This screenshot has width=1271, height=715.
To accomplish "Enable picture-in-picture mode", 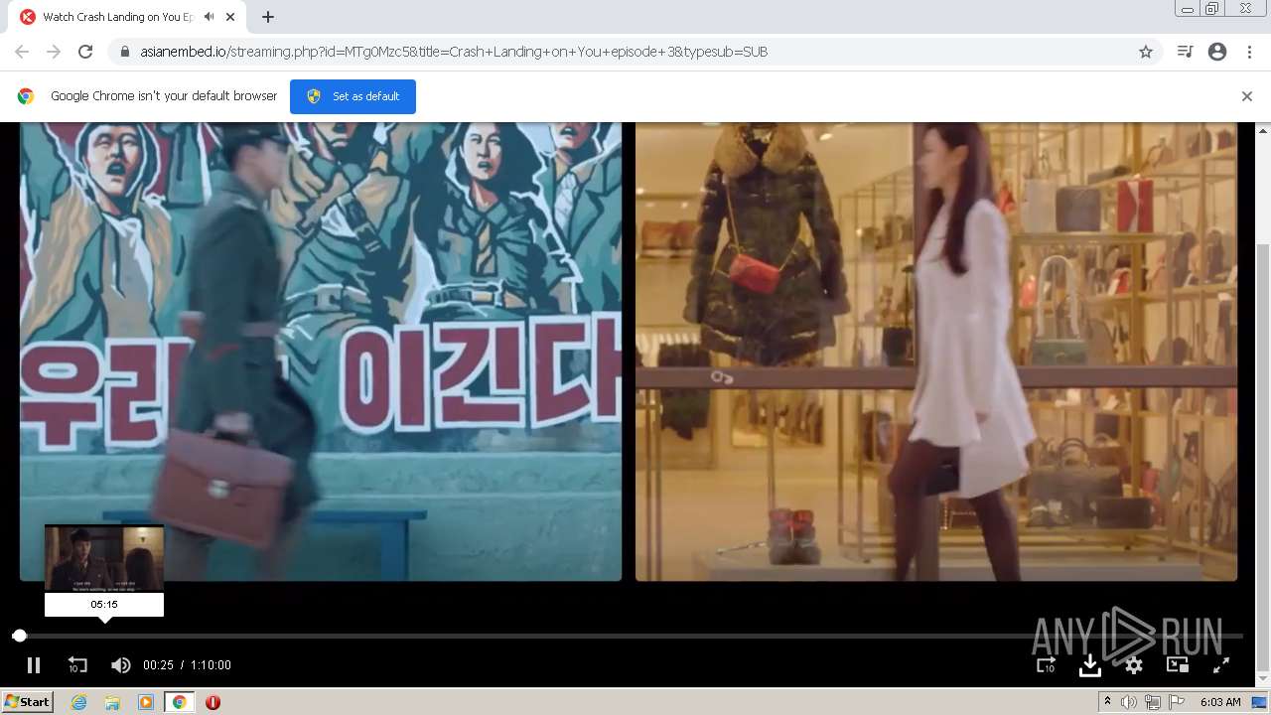I will point(1177,665).
